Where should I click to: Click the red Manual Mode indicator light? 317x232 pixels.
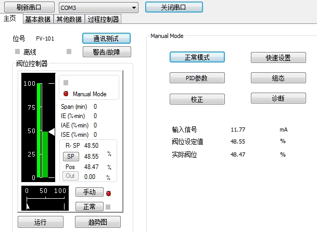click(66, 94)
